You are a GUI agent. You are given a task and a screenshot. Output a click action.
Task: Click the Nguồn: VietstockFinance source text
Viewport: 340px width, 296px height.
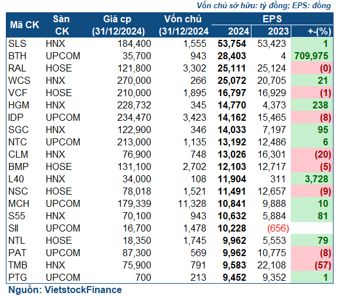65,290
